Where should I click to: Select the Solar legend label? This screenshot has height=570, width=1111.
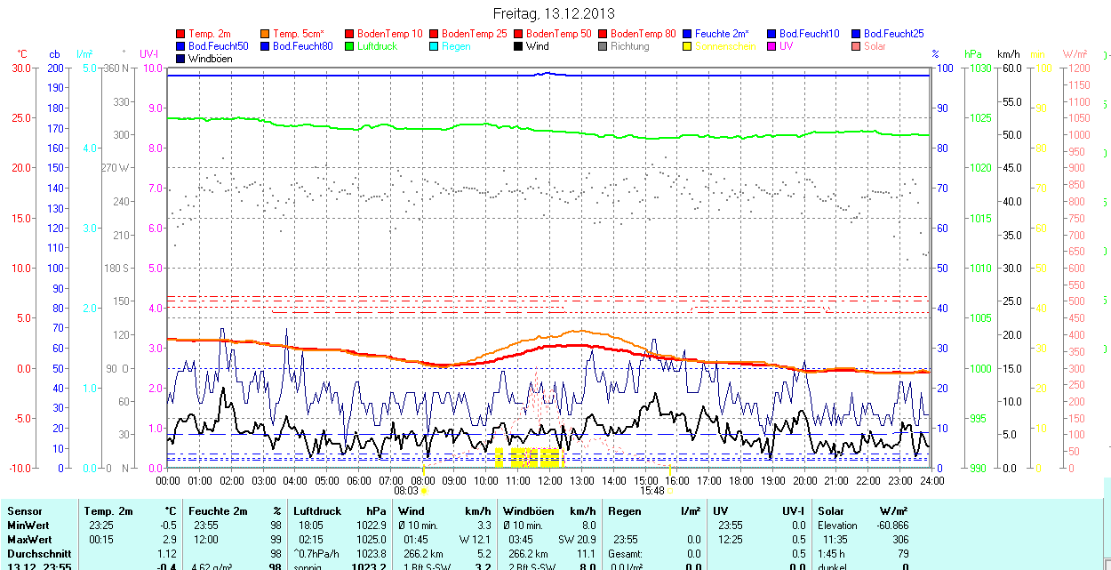coord(875,46)
